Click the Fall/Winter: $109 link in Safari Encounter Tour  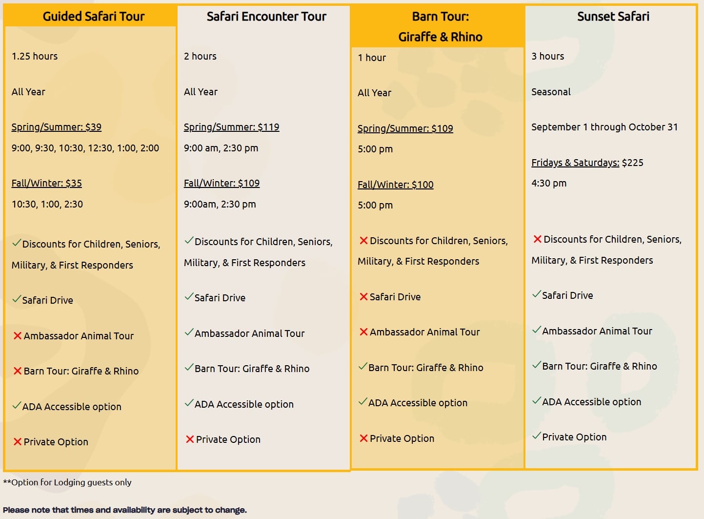222,183
